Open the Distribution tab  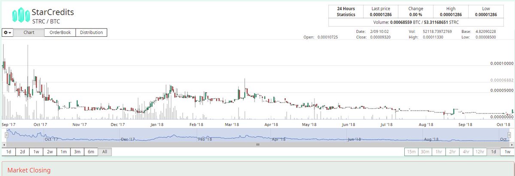[91, 32]
